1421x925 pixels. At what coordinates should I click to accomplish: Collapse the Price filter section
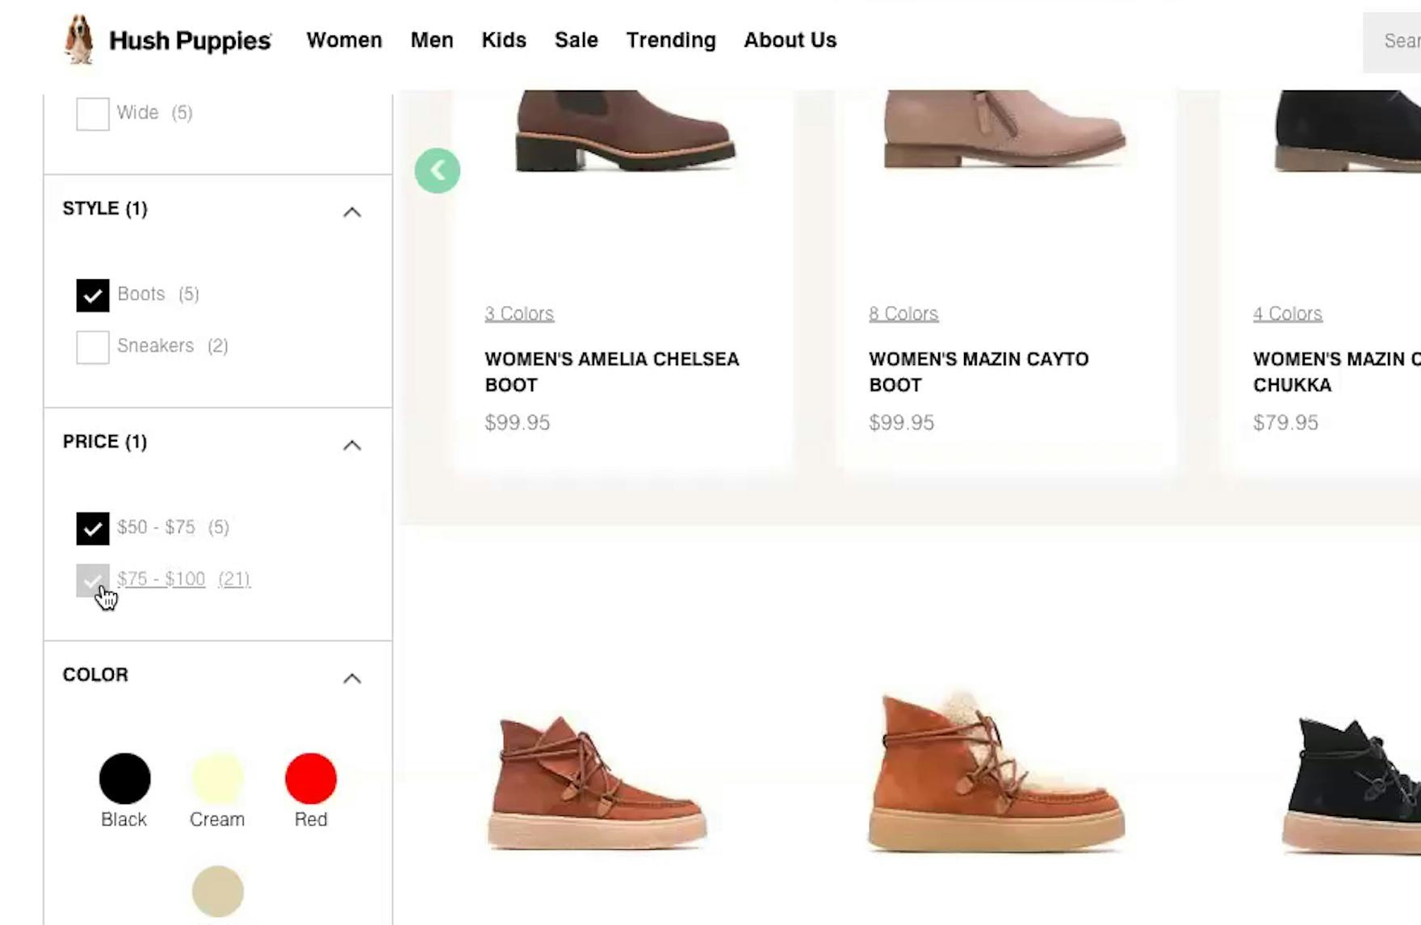tap(352, 446)
